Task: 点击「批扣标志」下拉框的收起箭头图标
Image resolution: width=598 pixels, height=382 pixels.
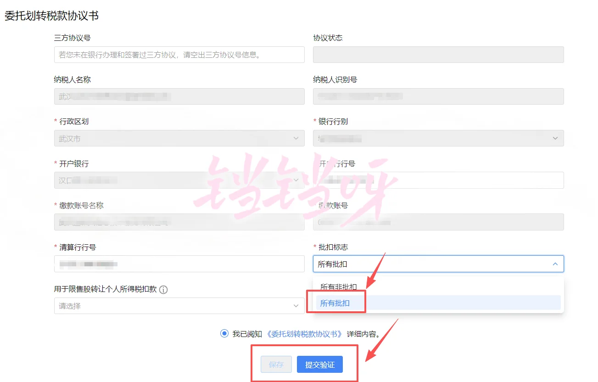Action: coord(554,264)
